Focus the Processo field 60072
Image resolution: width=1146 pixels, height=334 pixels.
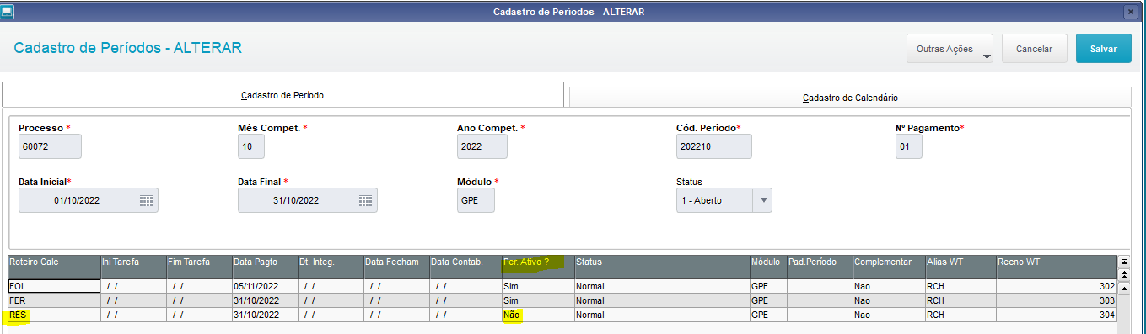pos(50,146)
